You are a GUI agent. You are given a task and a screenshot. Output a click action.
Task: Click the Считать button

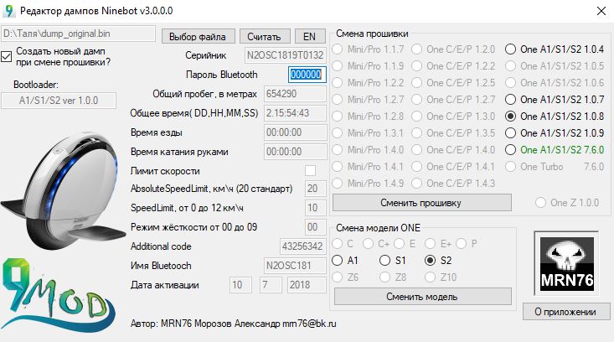(x=266, y=36)
